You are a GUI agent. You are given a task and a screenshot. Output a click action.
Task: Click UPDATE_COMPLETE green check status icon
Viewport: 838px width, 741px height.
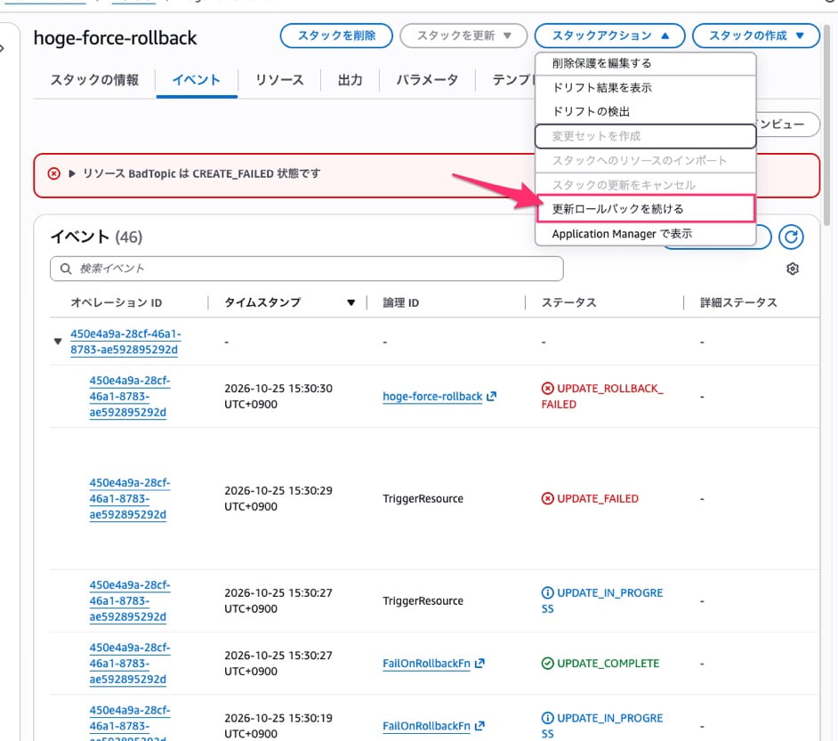[547, 663]
